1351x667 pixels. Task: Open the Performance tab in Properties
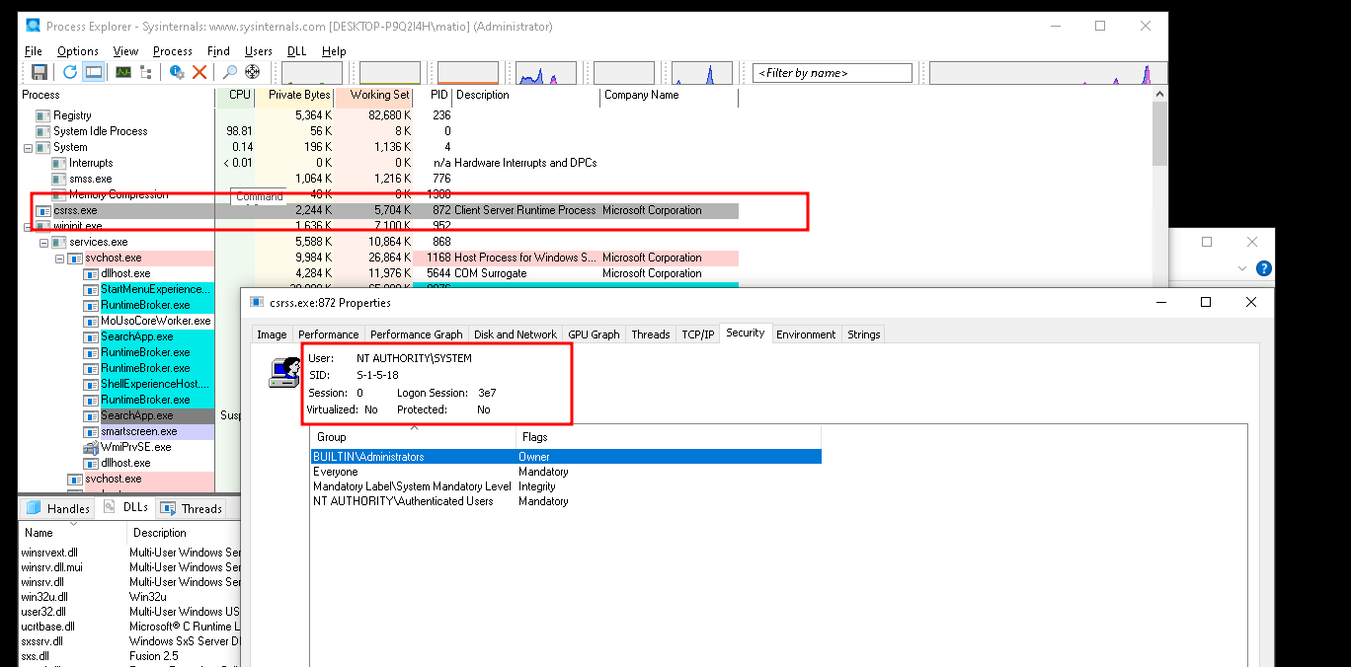click(x=329, y=334)
